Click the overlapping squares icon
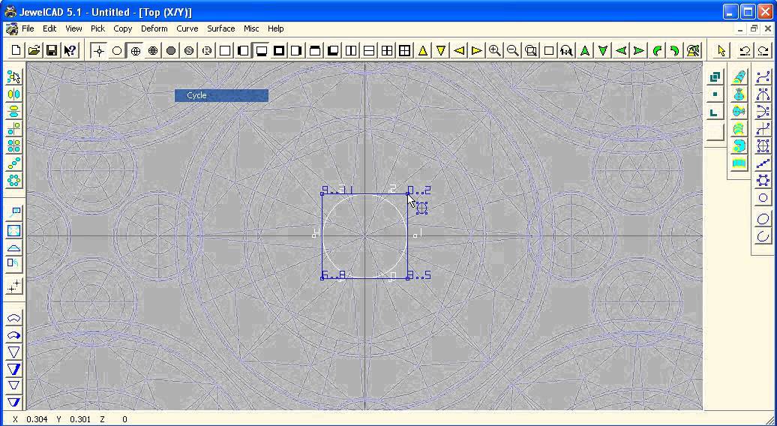Screen dimensions: 777x426 tap(715, 76)
